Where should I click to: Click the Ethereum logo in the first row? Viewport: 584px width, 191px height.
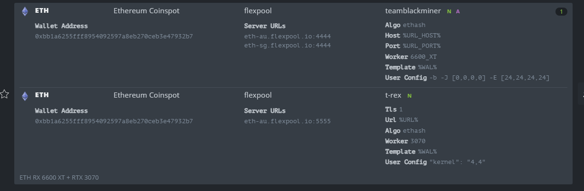(x=25, y=11)
